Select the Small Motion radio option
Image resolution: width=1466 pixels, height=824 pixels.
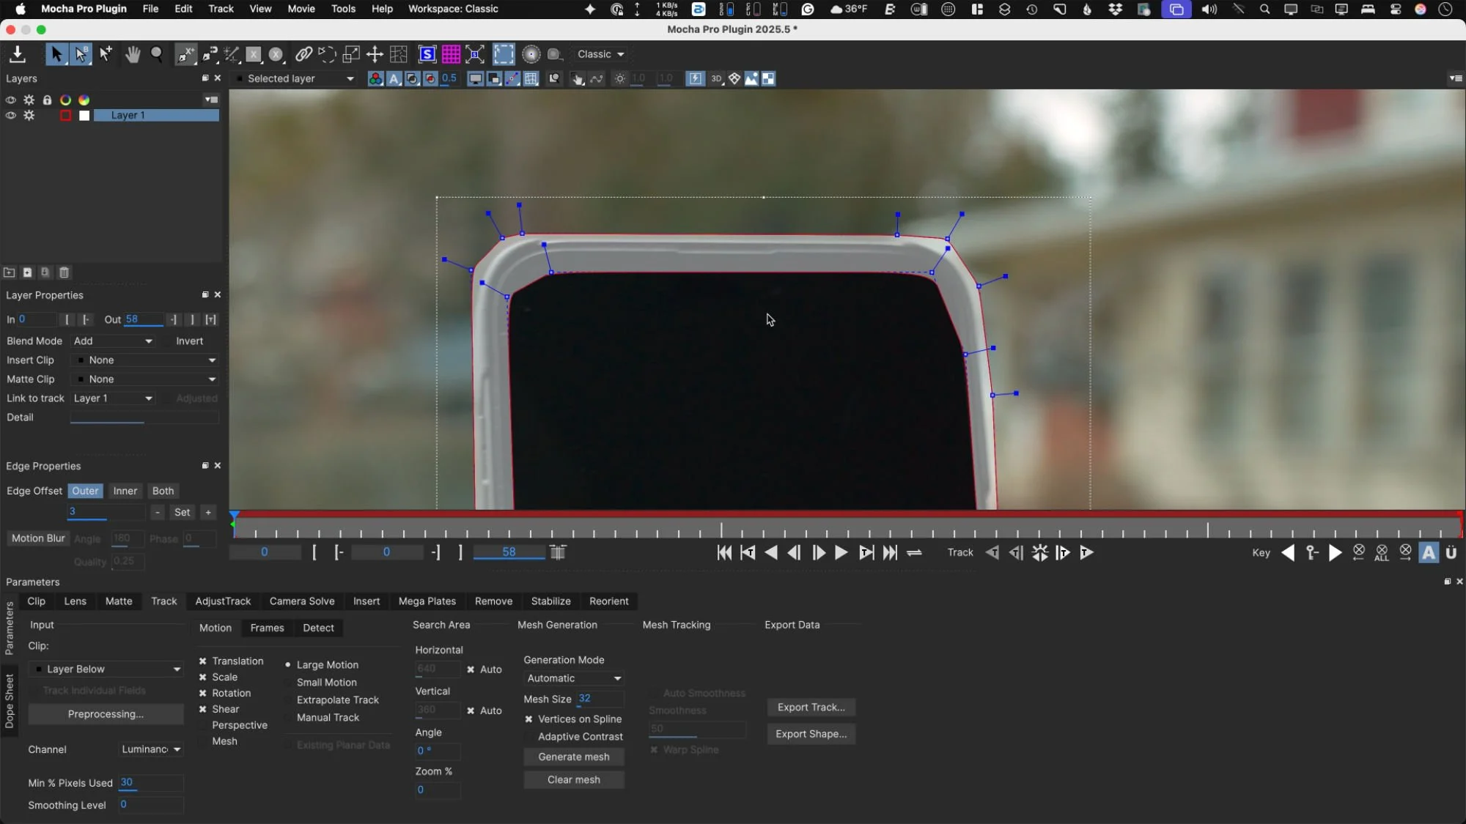(x=288, y=683)
